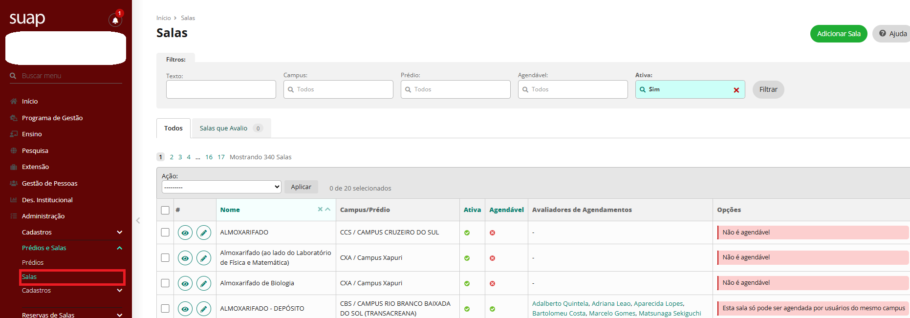Edit ALMOXARIFADO - DEPÓSITO with pencil icon
Screen dimensions: 910x318
[x=204, y=309]
